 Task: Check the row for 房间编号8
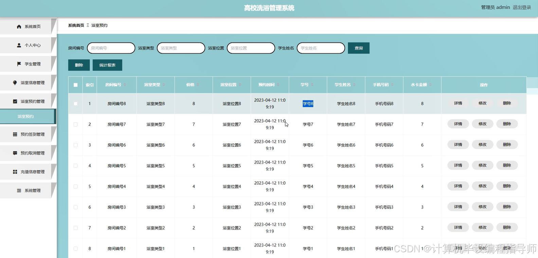[75, 104]
